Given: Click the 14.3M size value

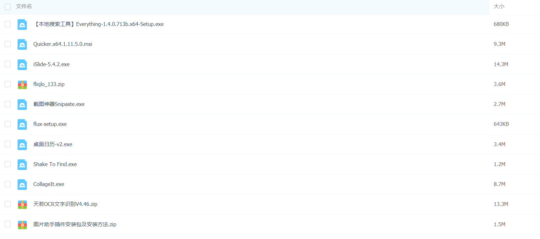Looking at the screenshot, I should coord(501,64).
